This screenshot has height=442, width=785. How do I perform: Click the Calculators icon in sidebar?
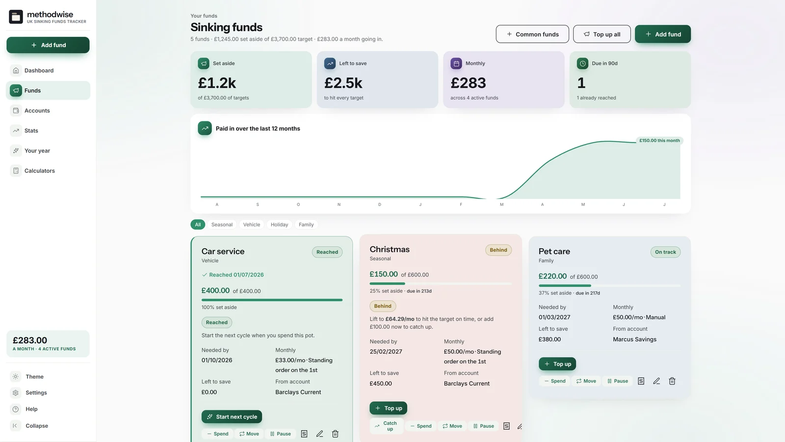(x=16, y=171)
